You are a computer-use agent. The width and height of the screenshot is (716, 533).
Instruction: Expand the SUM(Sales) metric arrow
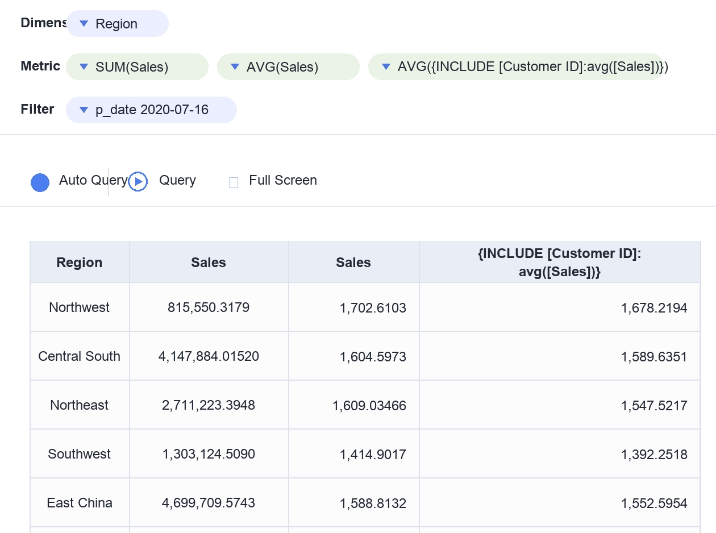pos(84,67)
